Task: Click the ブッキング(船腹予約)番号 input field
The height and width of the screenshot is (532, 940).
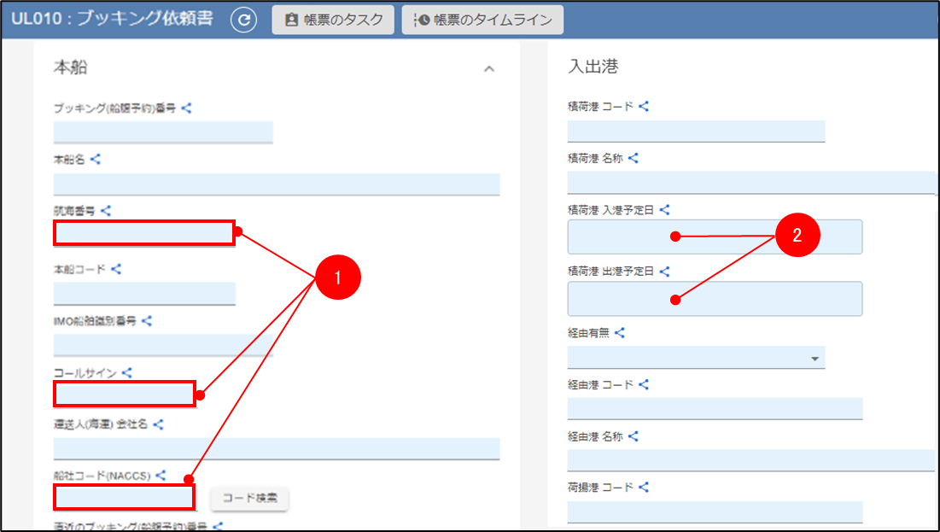Action: [x=163, y=132]
